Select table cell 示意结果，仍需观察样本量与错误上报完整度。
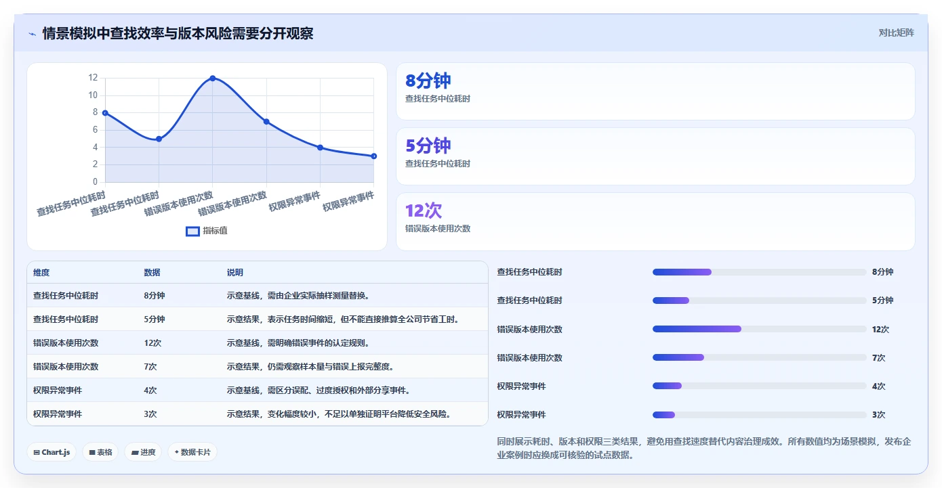Image resolution: width=942 pixels, height=488 pixels. 310,367
